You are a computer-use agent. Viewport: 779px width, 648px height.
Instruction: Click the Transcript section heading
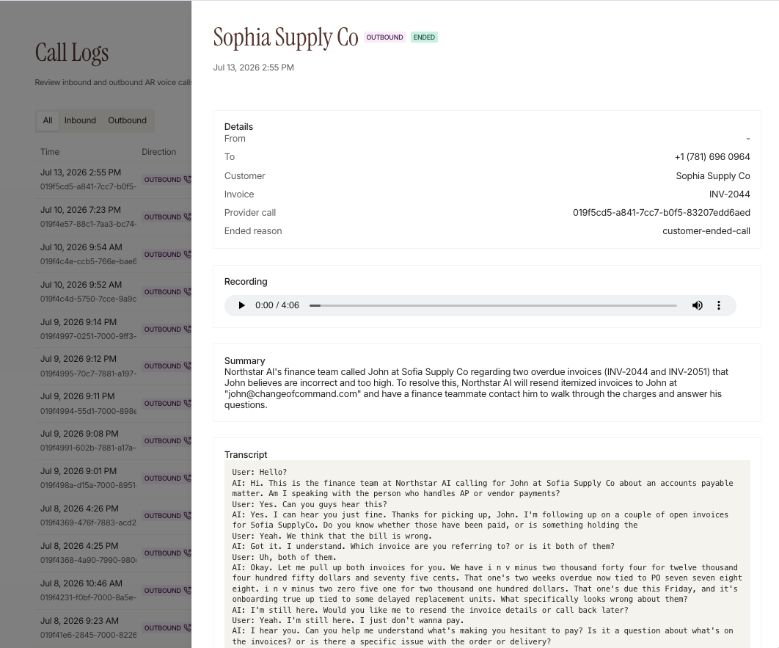(x=246, y=455)
